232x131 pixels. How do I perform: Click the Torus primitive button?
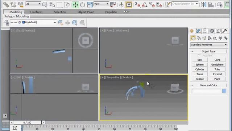point(200,74)
